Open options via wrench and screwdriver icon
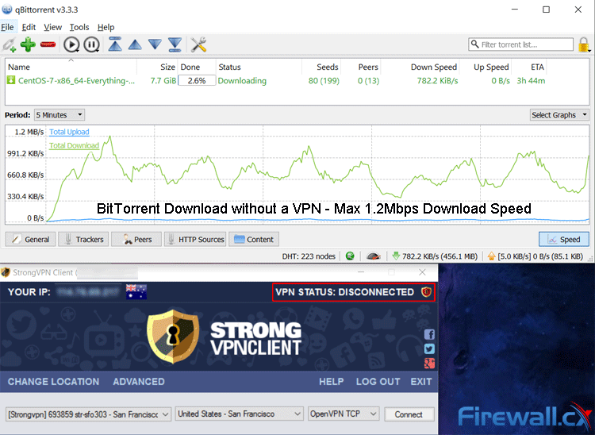The width and height of the screenshot is (595, 435). point(198,44)
